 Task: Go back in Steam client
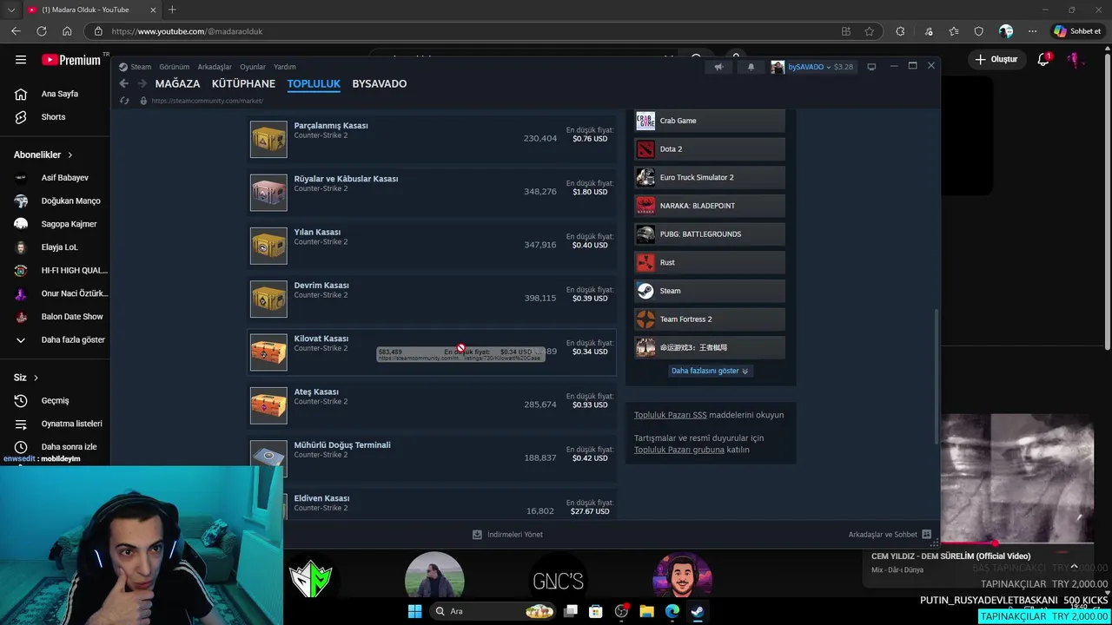click(x=123, y=83)
